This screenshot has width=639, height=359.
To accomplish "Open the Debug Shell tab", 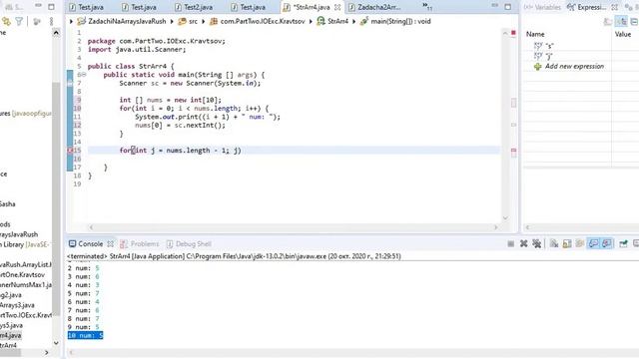I will 189,243.
